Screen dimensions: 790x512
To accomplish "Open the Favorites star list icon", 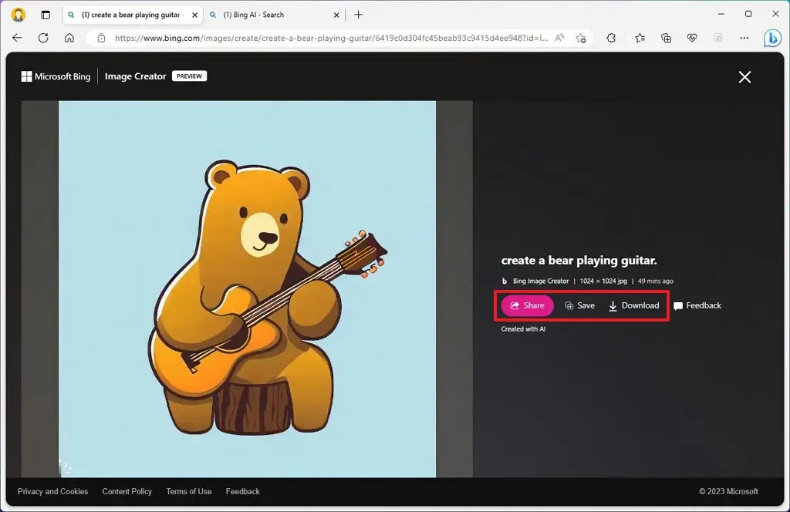I will (640, 38).
